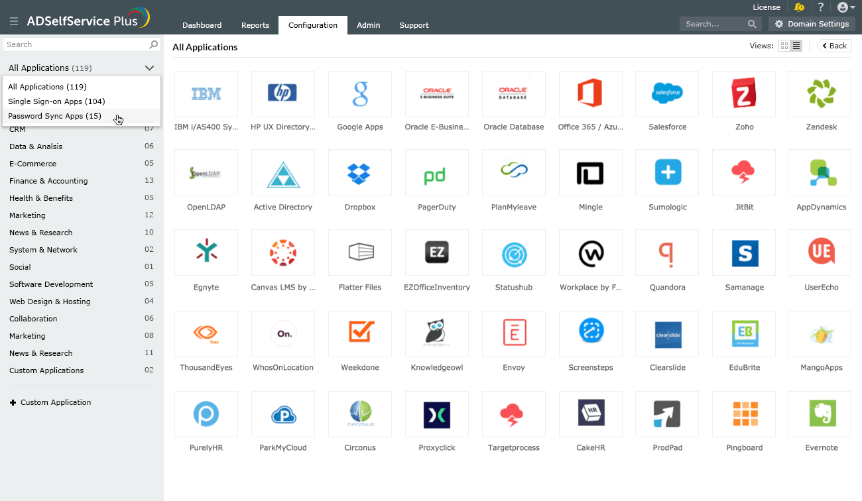Screen dimensions: 862x501
Task: Open the Google Apps tile
Action: pyautogui.click(x=360, y=94)
